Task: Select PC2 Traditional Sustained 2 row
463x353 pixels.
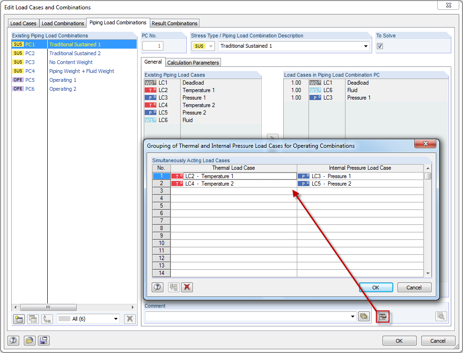Action: pyautogui.click(x=74, y=53)
